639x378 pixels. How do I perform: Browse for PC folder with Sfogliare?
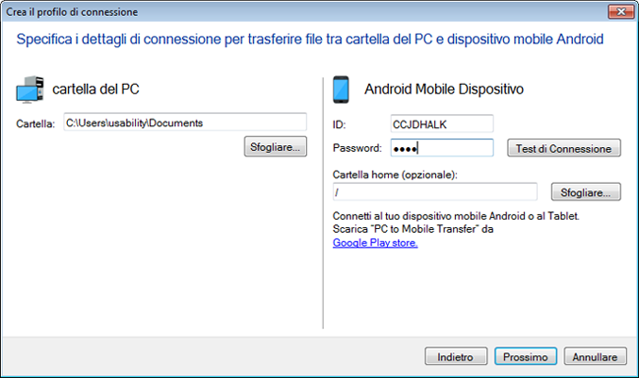275,147
